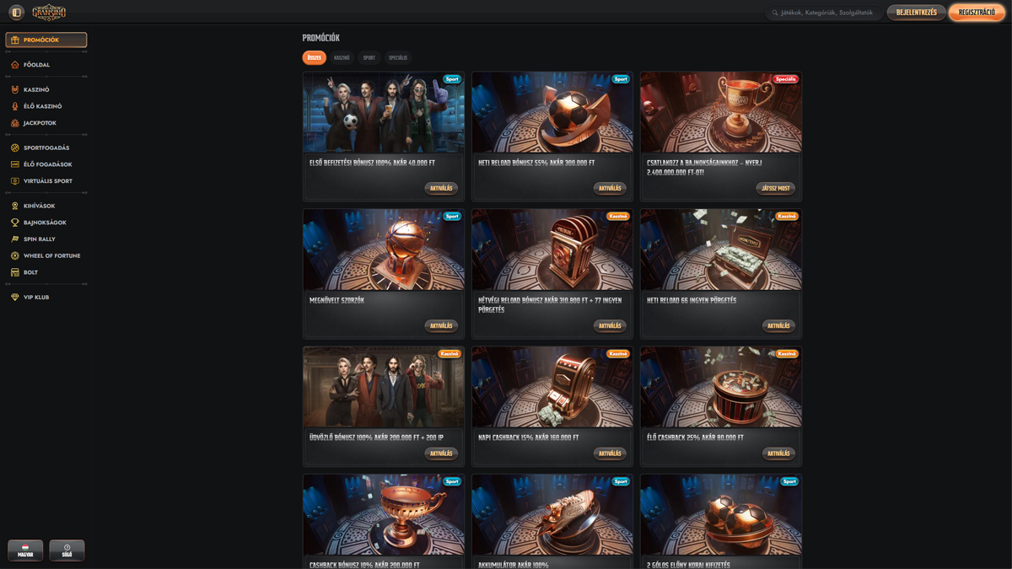
Task: Click the game search input field
Action: (826, 13)
